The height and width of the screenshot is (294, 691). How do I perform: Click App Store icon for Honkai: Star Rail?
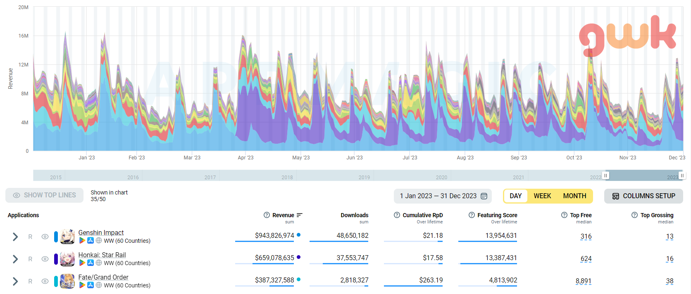(91, 263)
